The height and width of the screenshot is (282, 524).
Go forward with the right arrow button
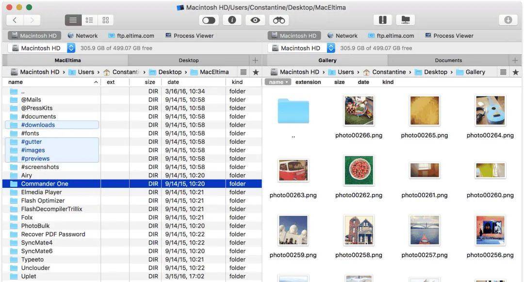(x=32, y=20)
